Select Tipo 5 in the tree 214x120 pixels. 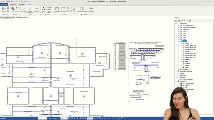[184, 33]
